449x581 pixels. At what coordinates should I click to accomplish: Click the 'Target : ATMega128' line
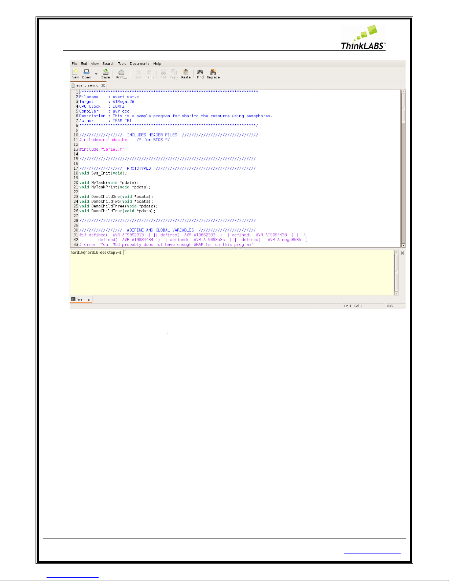107,102
